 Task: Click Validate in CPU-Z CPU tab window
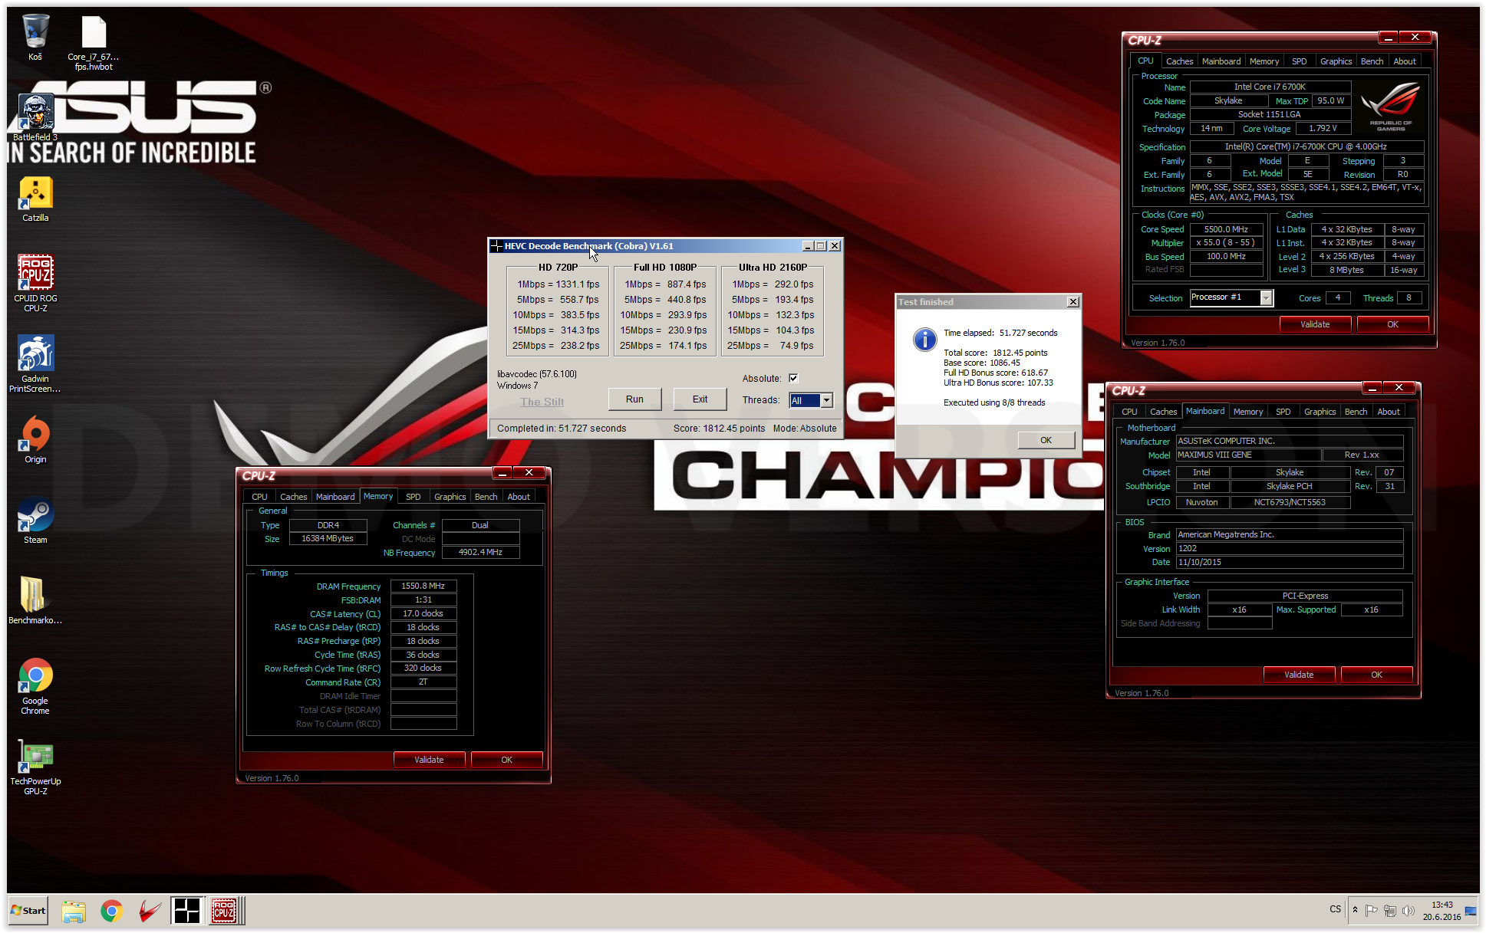coord(1315,324)
